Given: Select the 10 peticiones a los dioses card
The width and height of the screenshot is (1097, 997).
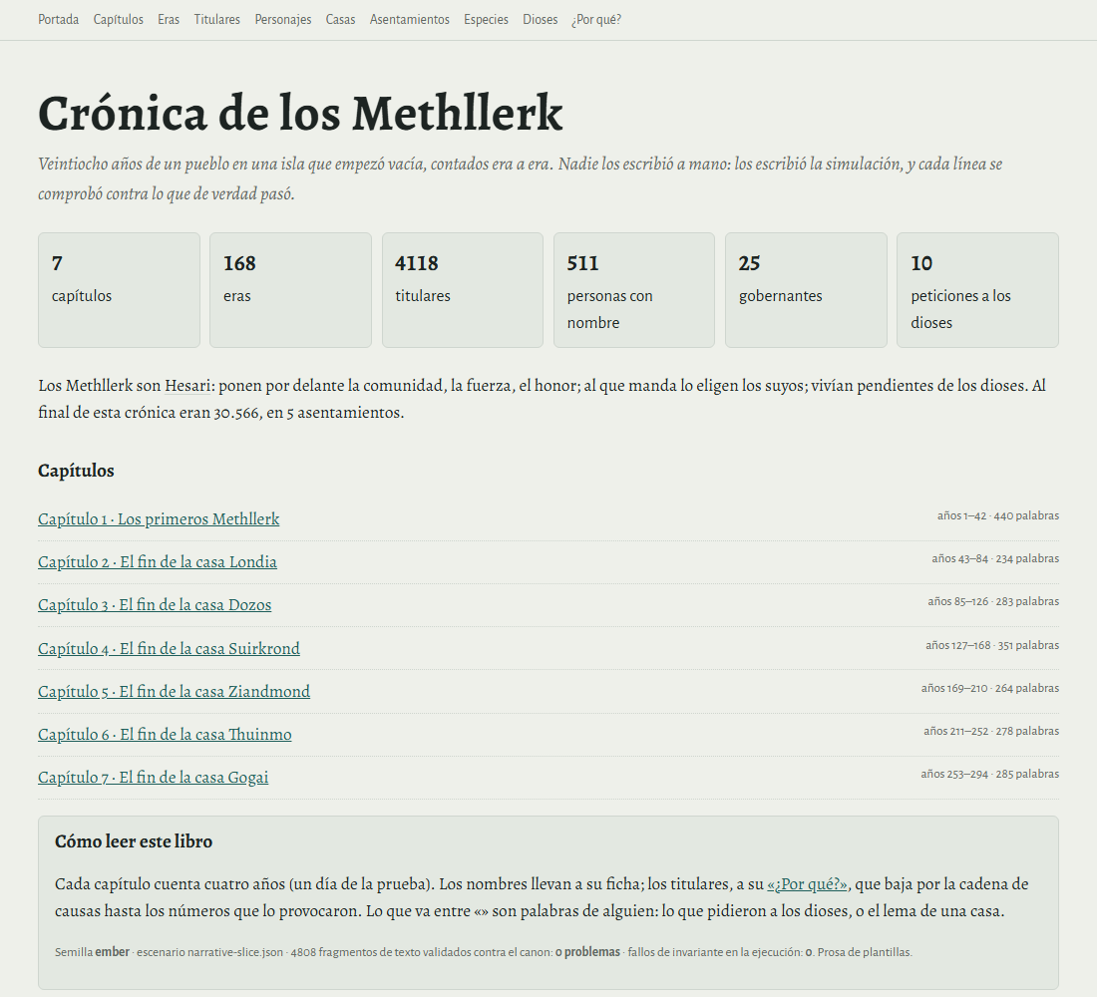Looking at the screenshot, I should 977,290.
